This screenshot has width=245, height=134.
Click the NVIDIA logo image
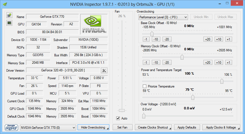tap(94, 24)
